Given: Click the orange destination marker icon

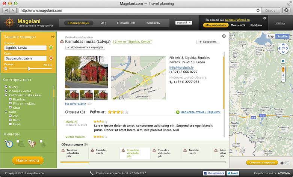Looking at the screenshot, I should (x=51, y=58).
